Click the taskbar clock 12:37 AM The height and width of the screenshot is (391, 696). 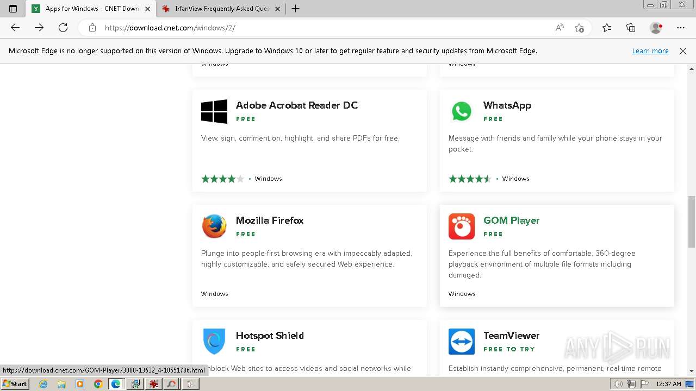(668, 384)
